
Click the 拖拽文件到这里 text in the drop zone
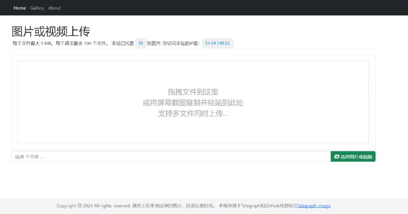click(x=193, y=92)
